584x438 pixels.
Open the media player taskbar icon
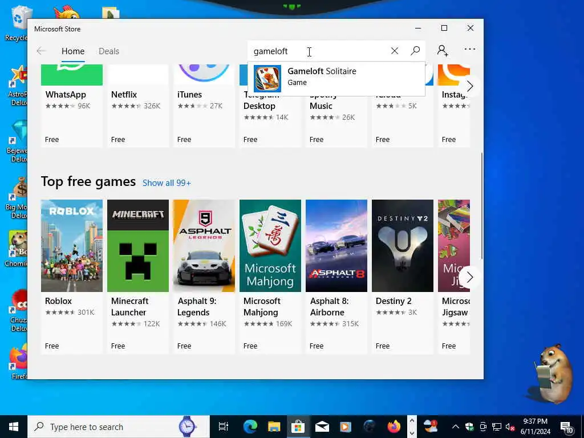(x=346, y=427)
